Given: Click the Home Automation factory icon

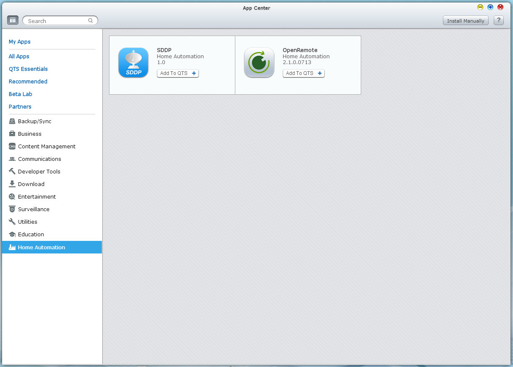Looking at the screenshot, I should pos(12,247).
